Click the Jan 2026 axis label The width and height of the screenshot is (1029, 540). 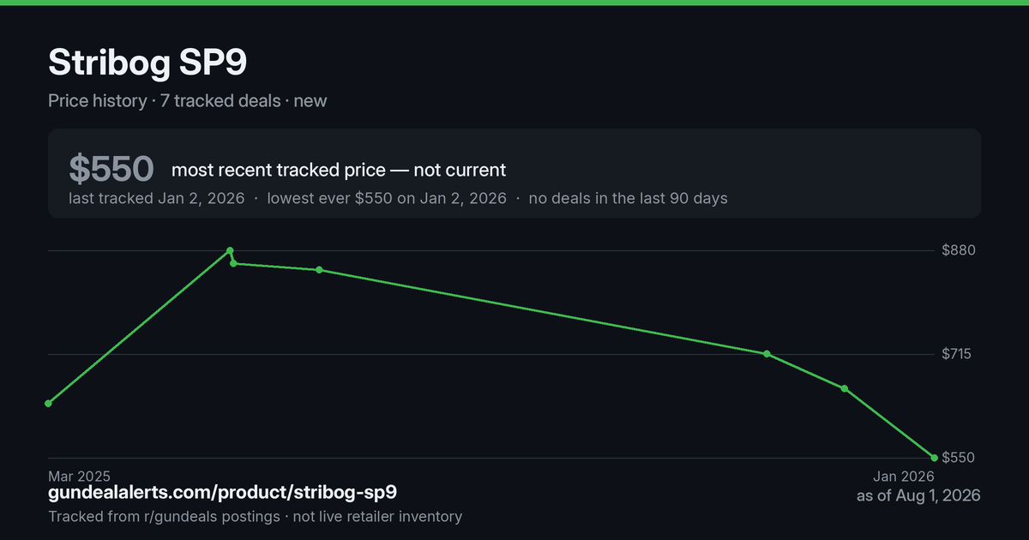pos(904,476)
